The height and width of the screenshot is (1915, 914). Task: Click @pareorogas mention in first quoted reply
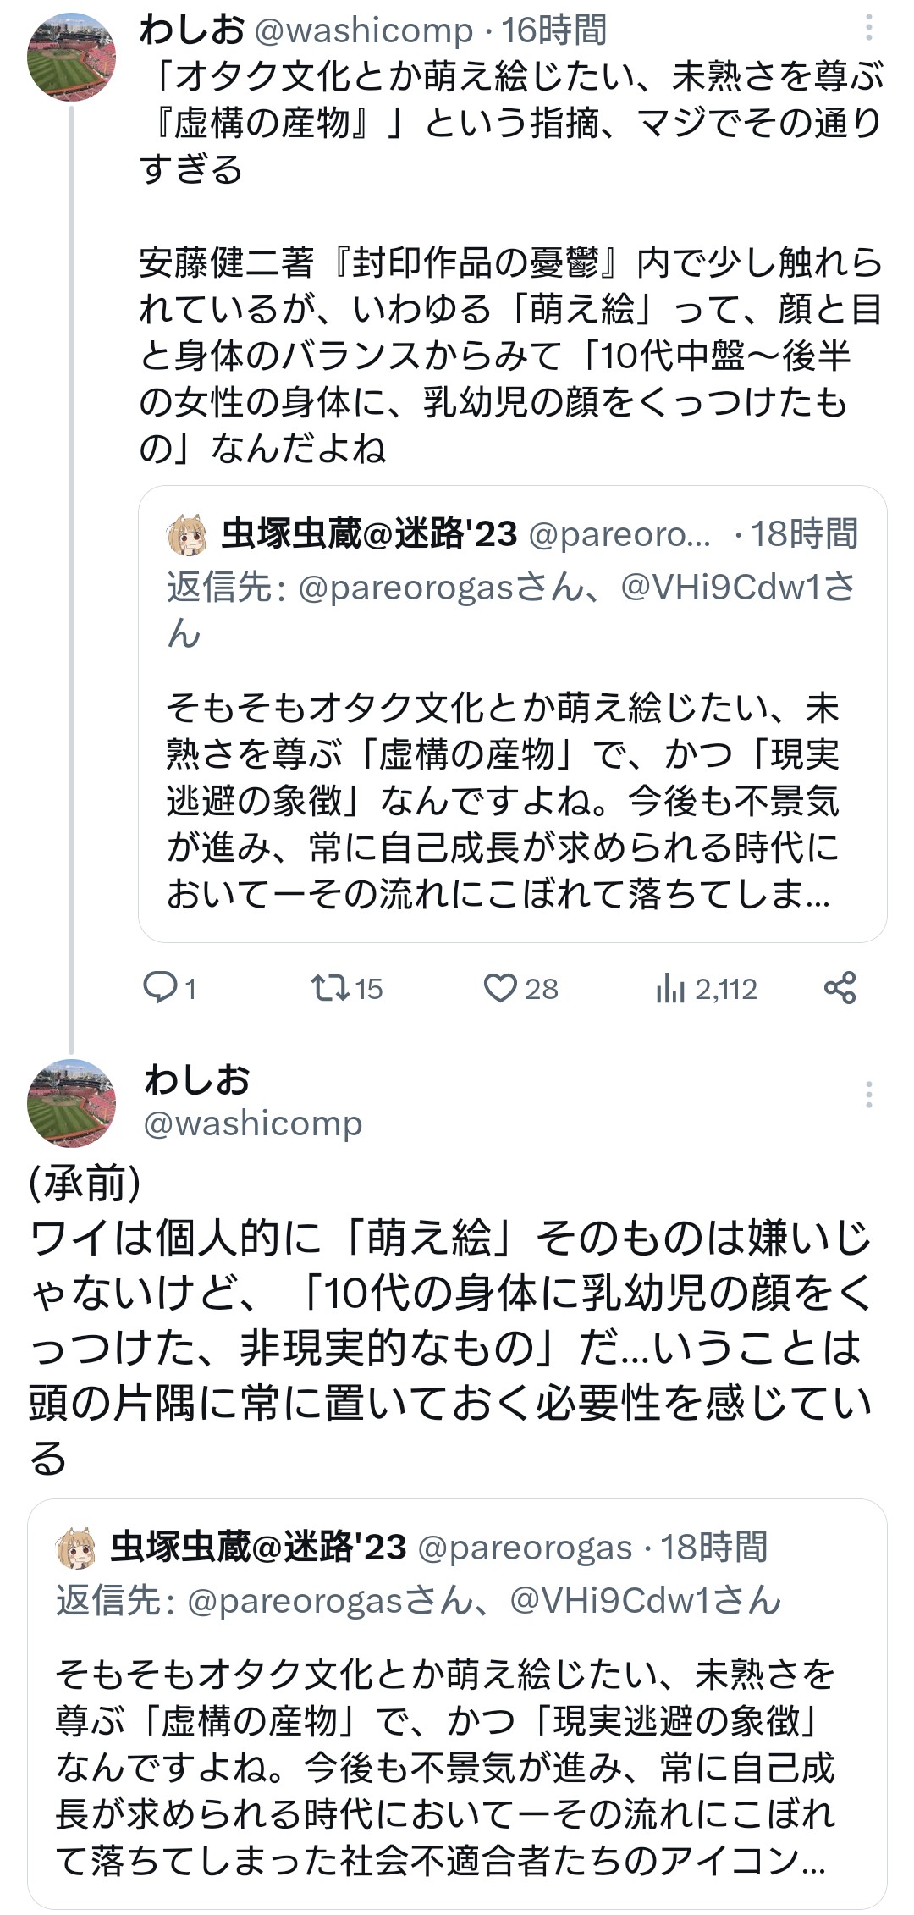(x=406, y=588)
